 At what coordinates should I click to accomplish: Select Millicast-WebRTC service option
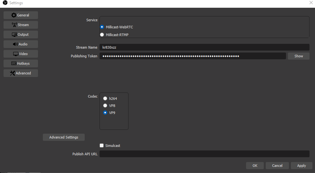click(102, 27)
